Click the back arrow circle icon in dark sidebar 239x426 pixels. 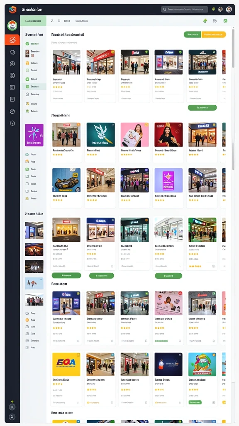click(x=12, y=123)
